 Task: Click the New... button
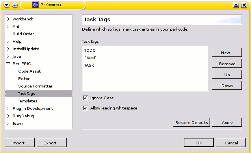click(x=227, y=53)
